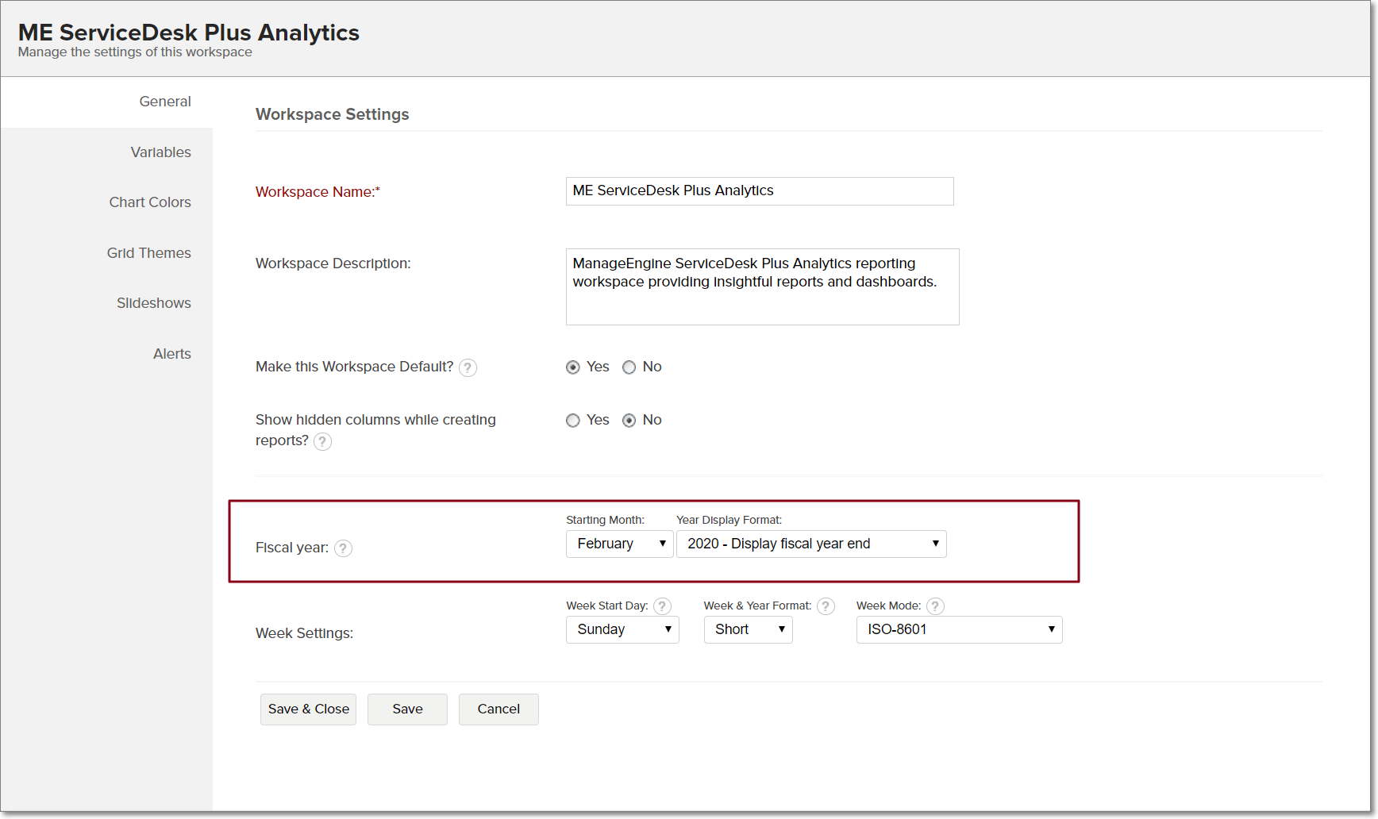Open the Week & Year Format Short dropdown

(748, 630)
